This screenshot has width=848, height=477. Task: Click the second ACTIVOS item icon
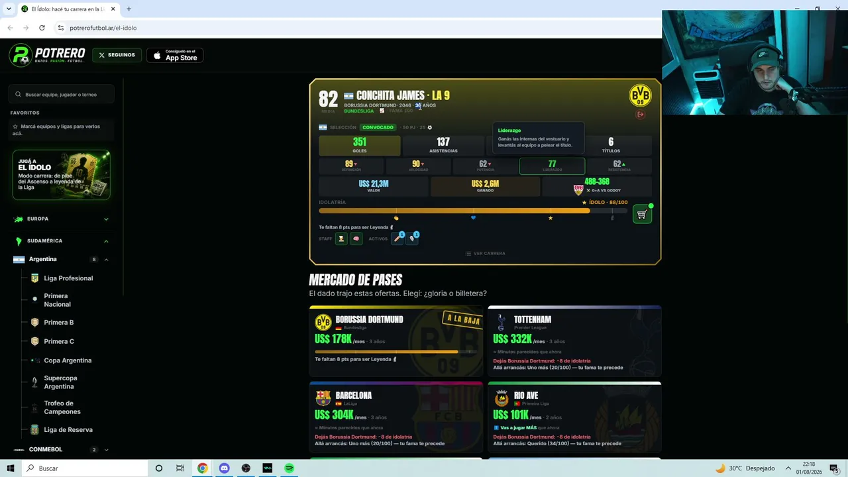click(x=412, y=238)
